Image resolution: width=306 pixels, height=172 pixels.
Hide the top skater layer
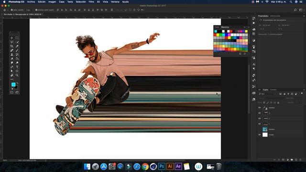point(260,107)
